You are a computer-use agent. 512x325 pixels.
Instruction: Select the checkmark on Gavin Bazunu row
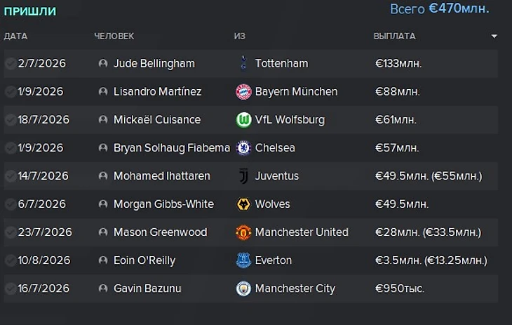tap(11, 288)
